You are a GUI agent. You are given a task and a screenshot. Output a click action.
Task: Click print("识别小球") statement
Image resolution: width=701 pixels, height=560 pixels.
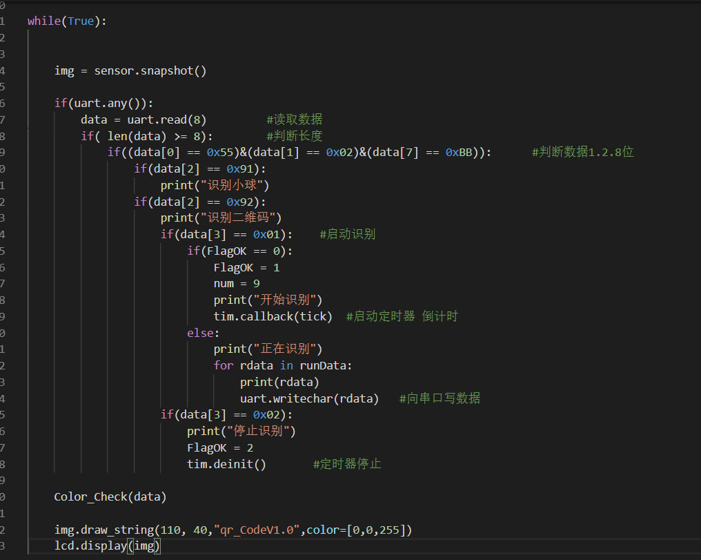215,185
